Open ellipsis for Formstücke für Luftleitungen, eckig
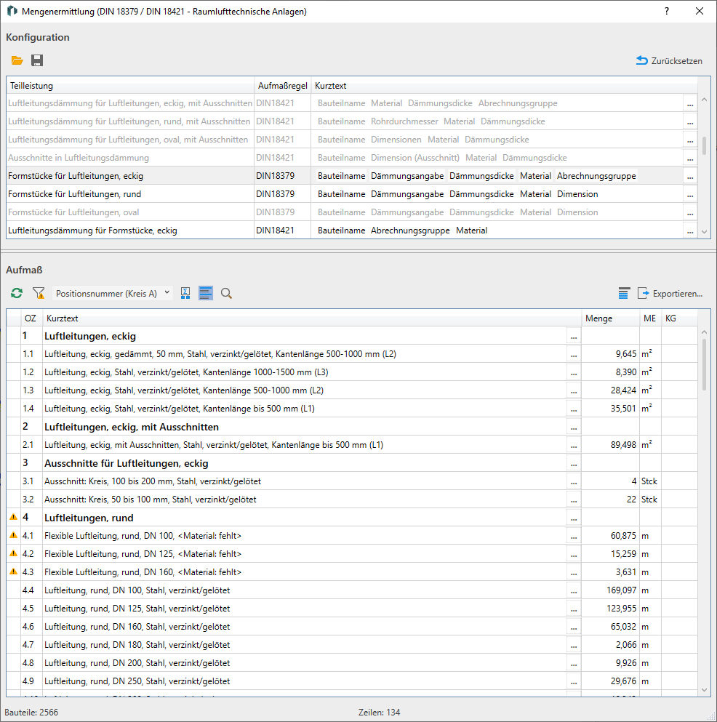The image size is (717, 722). click(x=690, y=177)
